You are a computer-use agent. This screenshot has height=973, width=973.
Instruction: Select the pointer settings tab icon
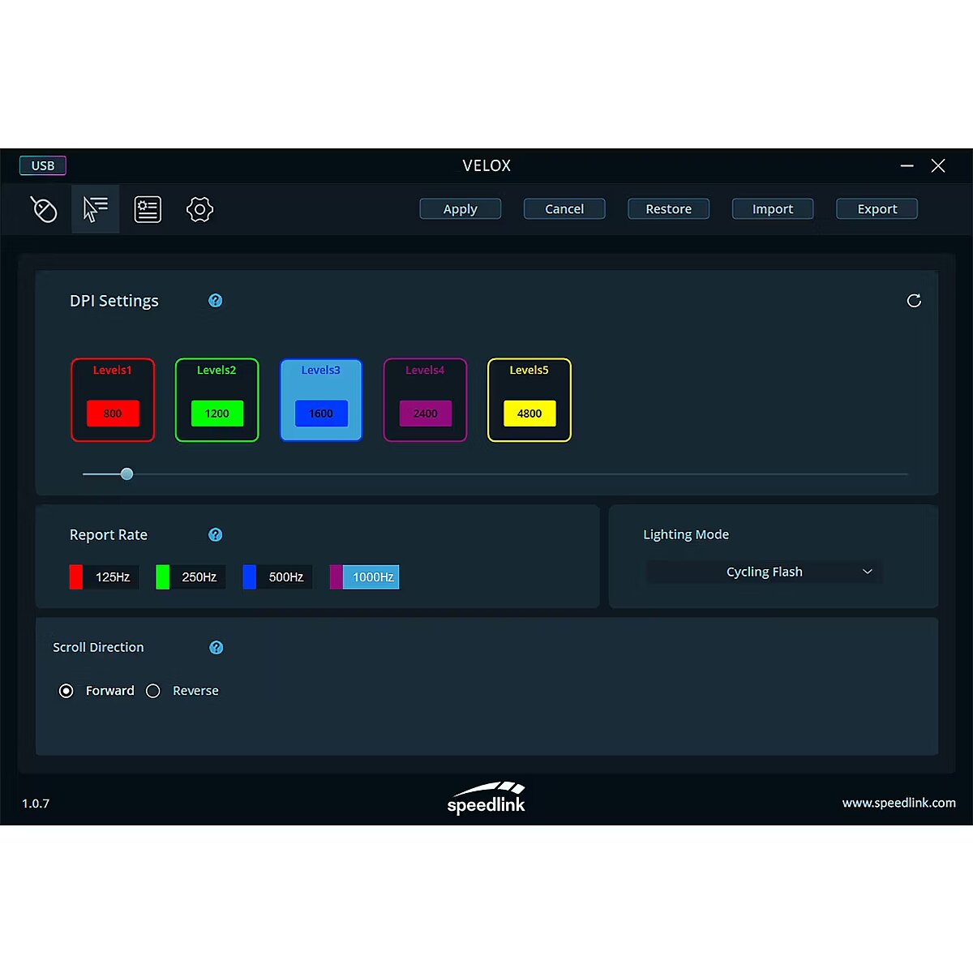pos(96,209)
